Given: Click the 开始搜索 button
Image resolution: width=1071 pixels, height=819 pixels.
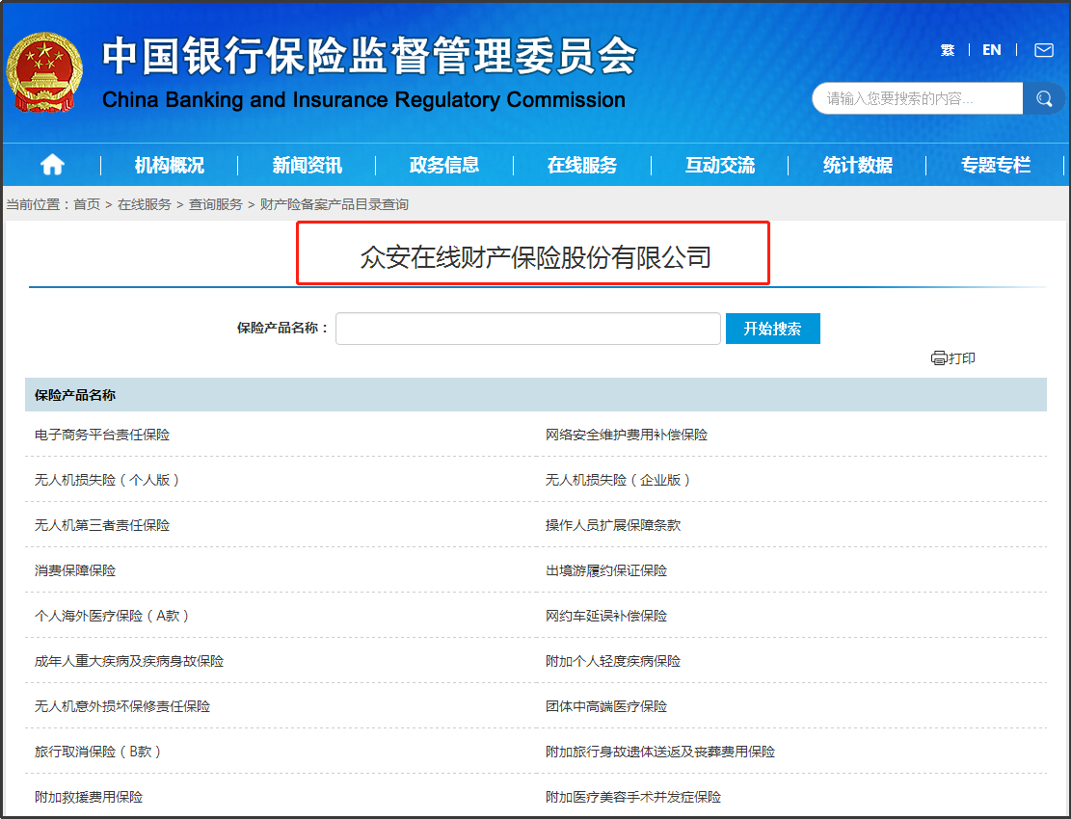Looking at the screenshot, I should click(772, 329).
